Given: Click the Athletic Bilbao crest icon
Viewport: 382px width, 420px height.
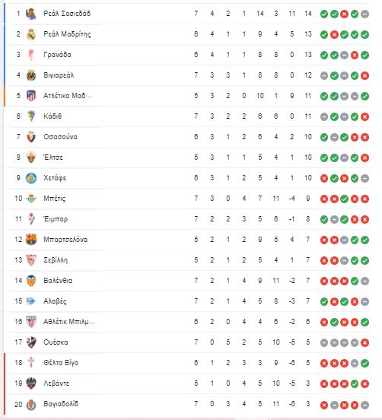Looking at the screenshot, I should coord(31,322).
